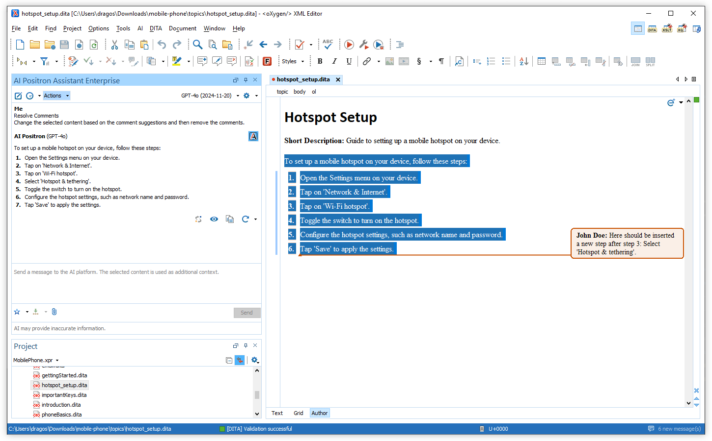Image resolution: width=712 pixels, height=441 pixels.
Task: Click the Attach file paperclip icon
Action: 55,312
